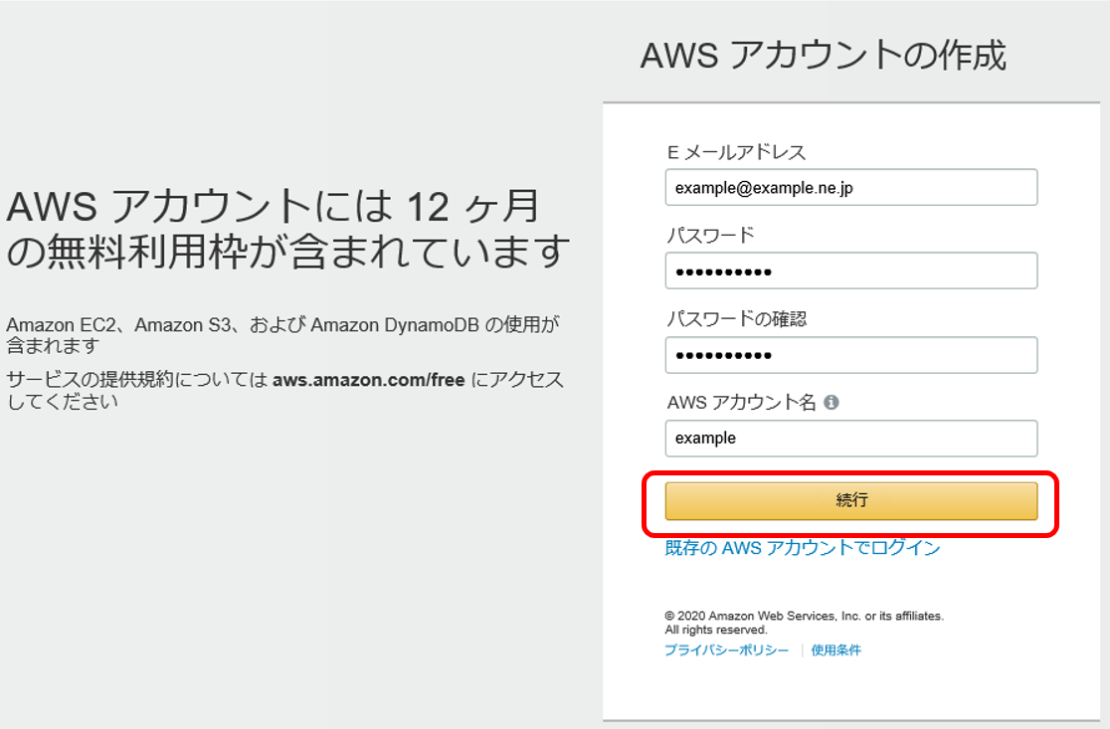
Task: Click the サービスの提供規約 sentence
Action: [284, 390]
